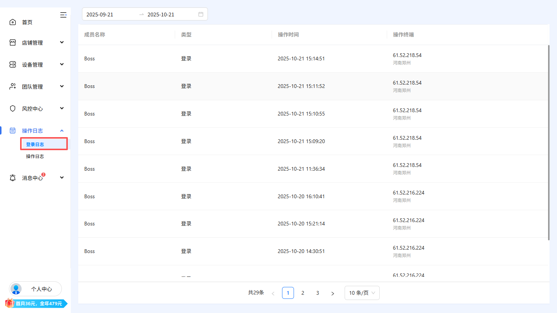Select the 店铺管理 shop icon
Viewport: 557px width, 313px height.
12,42
